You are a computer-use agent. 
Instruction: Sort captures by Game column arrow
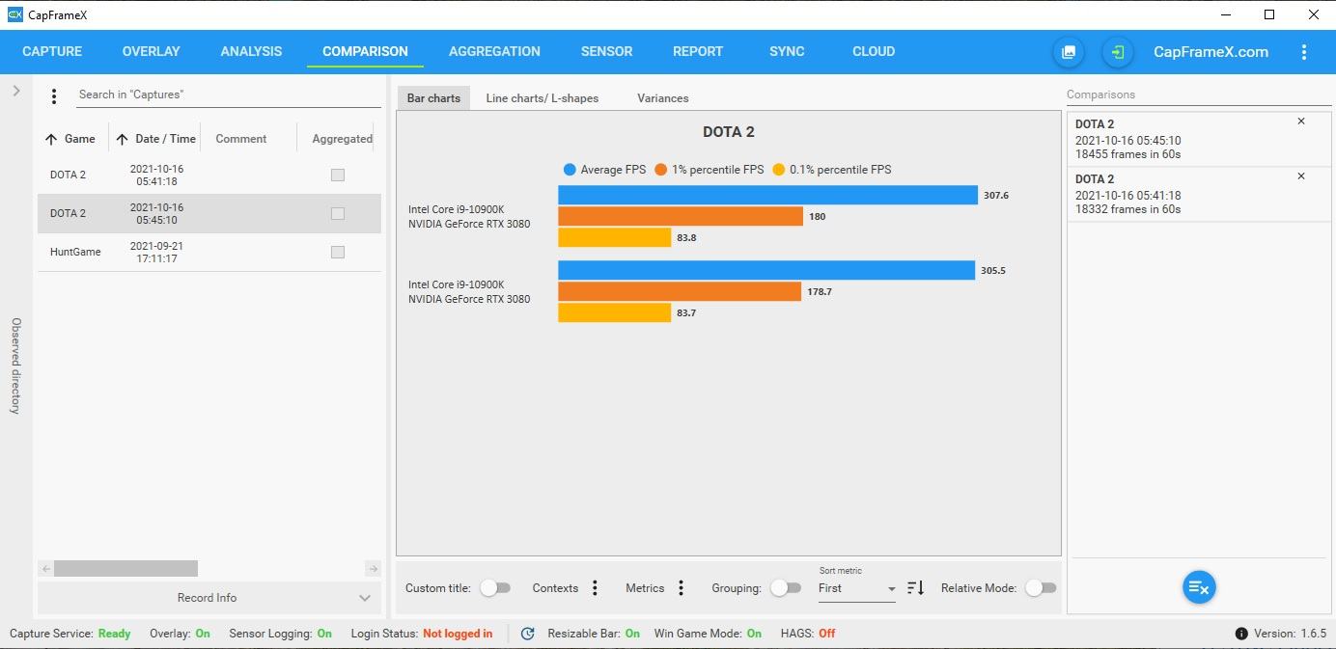point(51,139)
